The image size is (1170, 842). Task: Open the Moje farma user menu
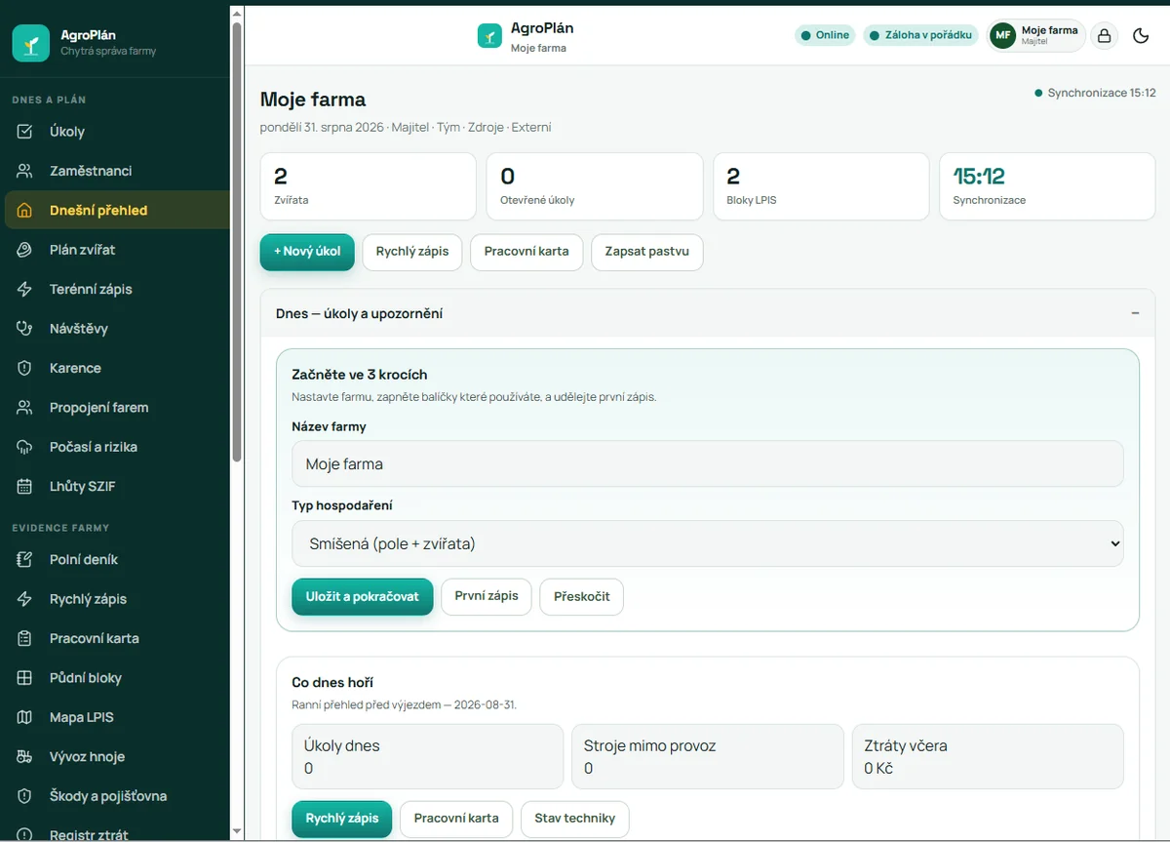pyautogui.click(x=1036, y=36)
